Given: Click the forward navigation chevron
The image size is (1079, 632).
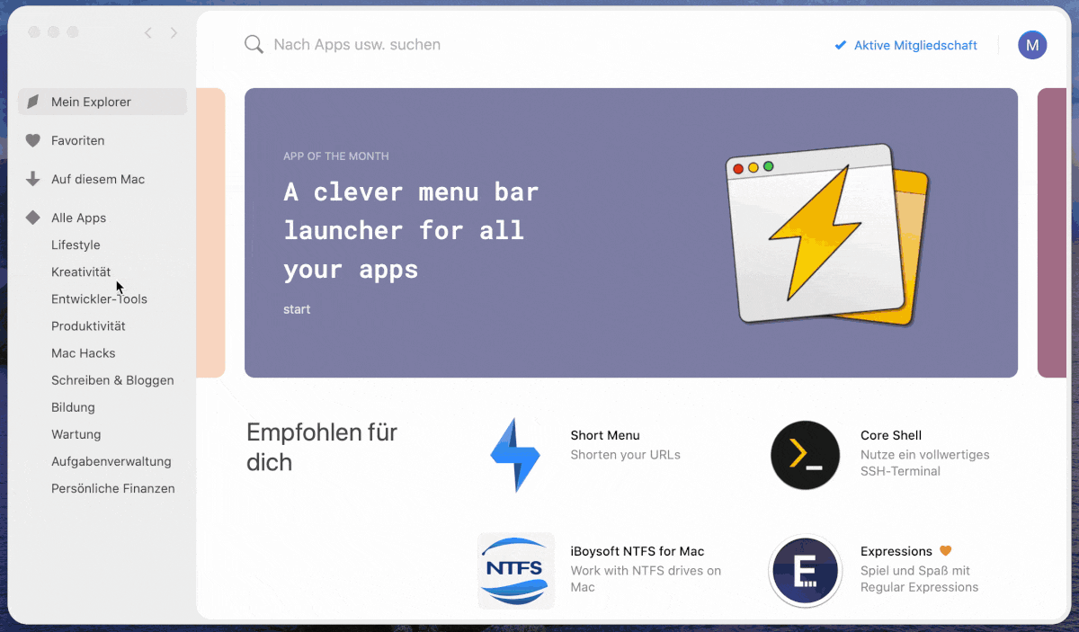Looking at the screenshot, I should point(173,31).
